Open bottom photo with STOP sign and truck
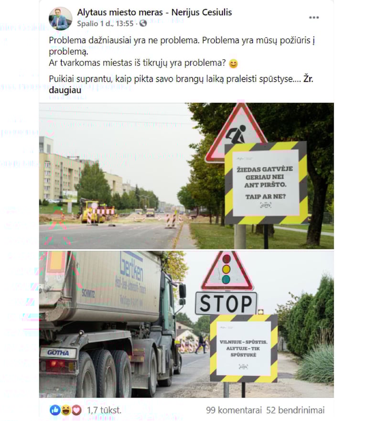The width and height of the screenshot is (367, 421). click(186, 324)
